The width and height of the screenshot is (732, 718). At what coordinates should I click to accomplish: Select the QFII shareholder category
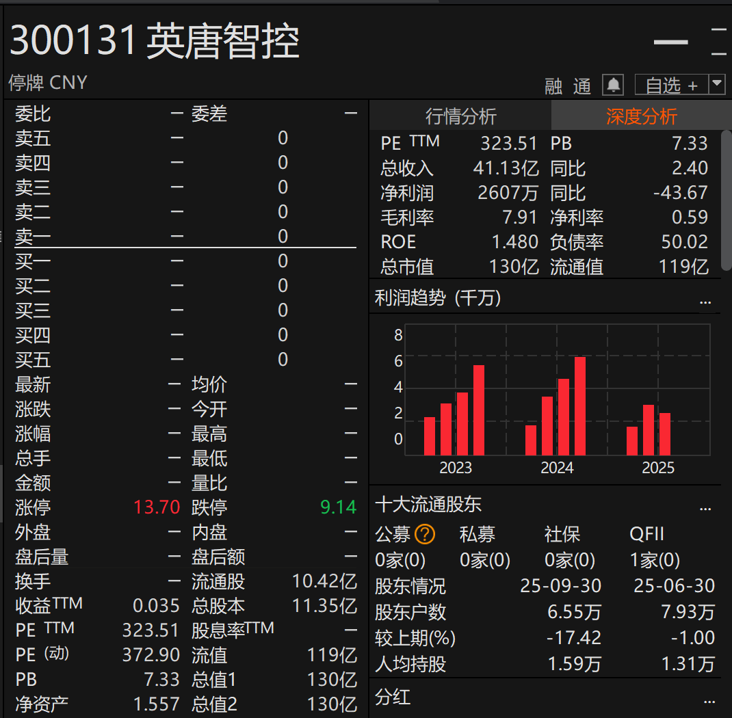(646, 534)
